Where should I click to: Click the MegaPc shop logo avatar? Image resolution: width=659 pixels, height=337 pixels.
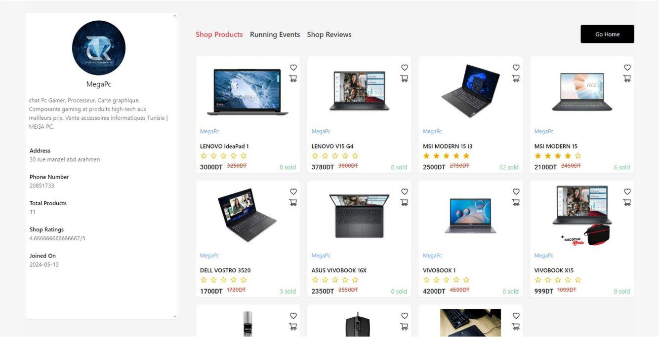[99, 48]
